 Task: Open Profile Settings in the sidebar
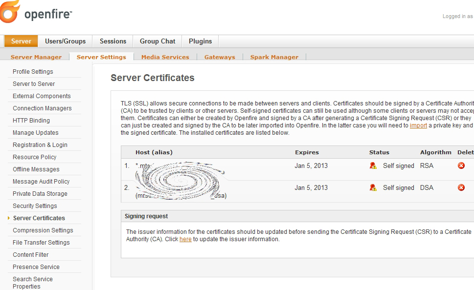33,71
